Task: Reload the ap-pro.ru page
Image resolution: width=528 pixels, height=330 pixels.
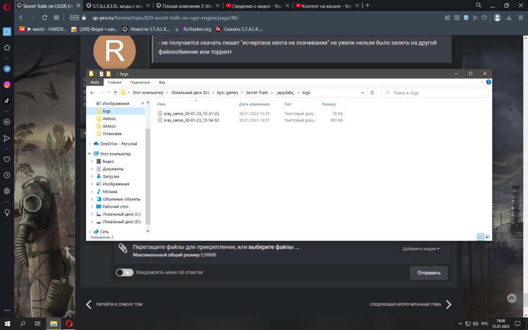Action: pyautogui.click(x=44, y=17)
